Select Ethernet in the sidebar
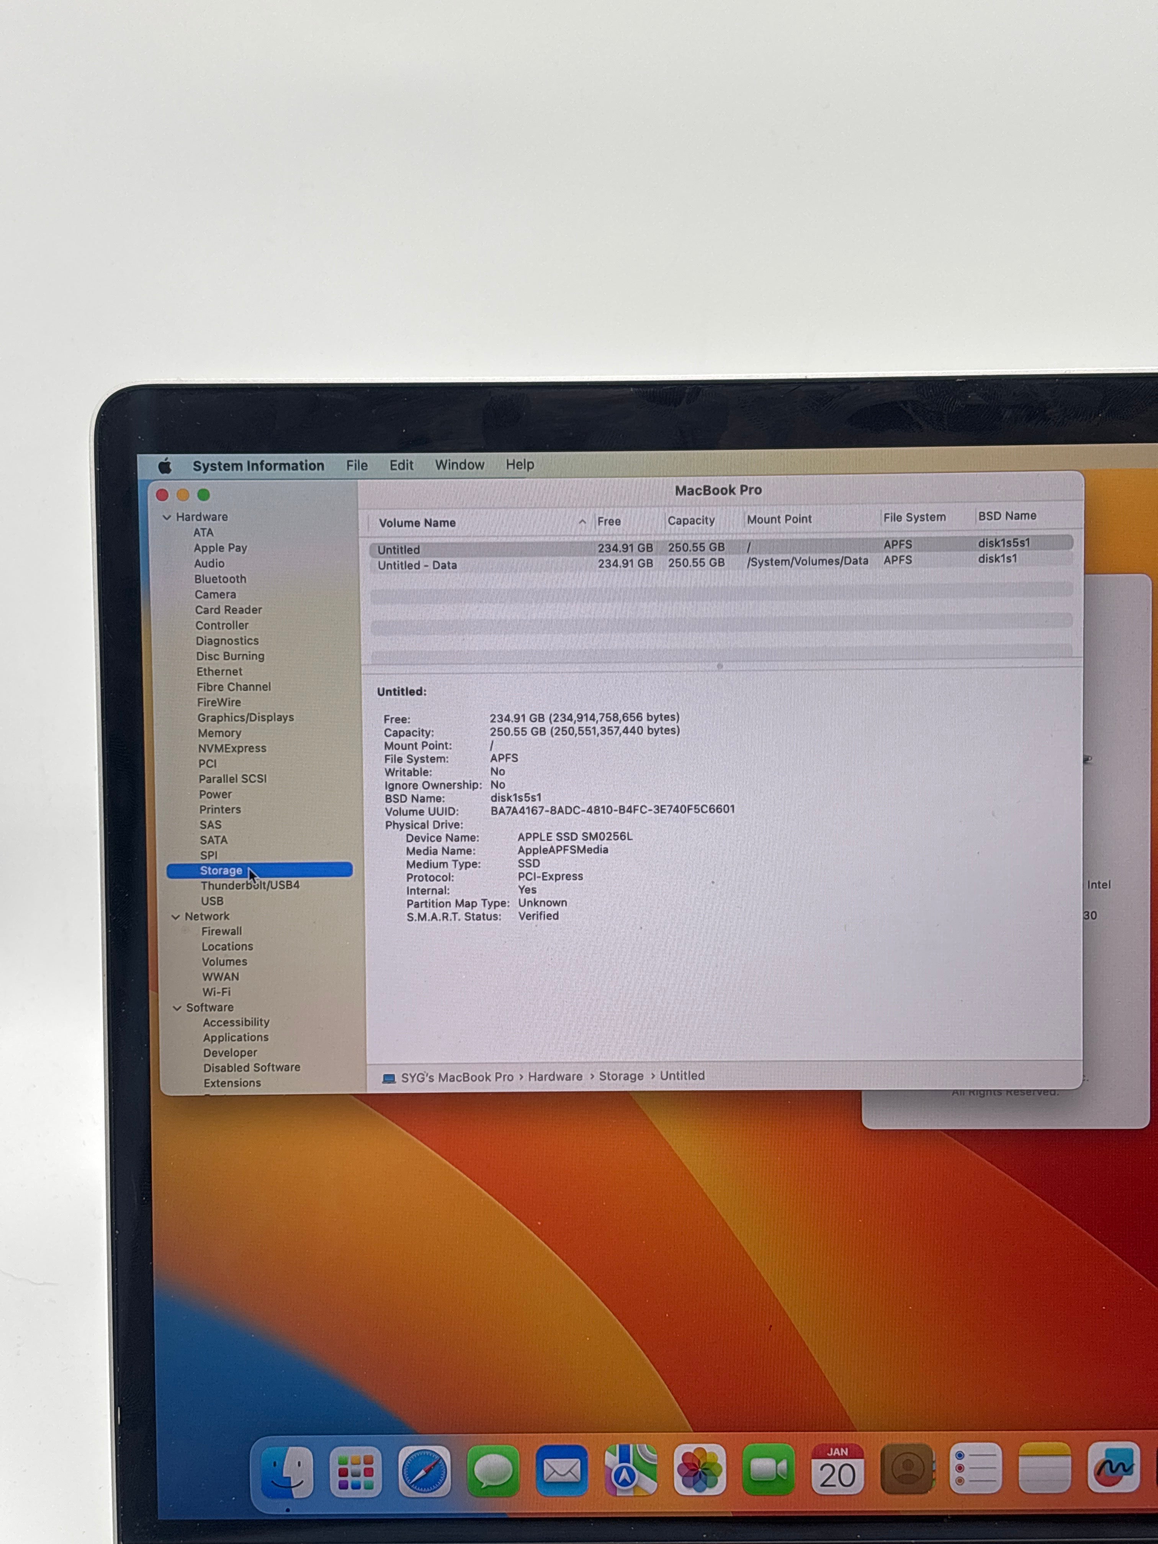Image resolution: width=1158 pixels, height=1544 pixels. point(219,672)
